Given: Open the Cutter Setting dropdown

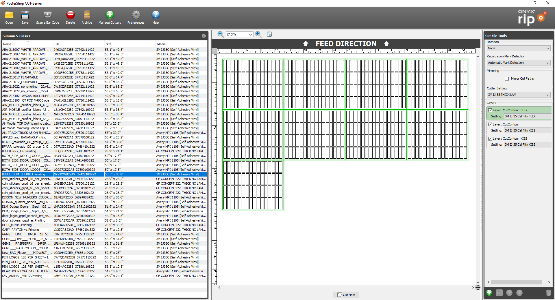Looking at the screenshot, I should 519,95.
